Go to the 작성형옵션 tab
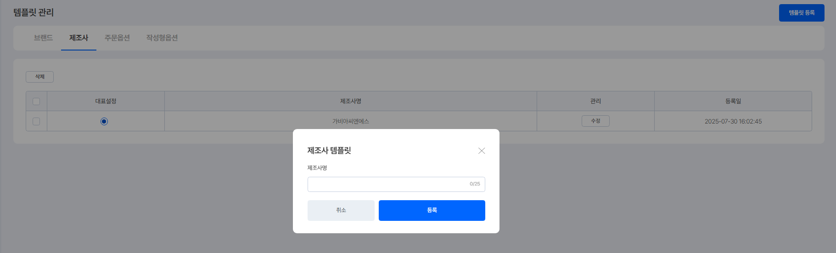The height and width of the screenshot is (253, 836). [162, 38]
